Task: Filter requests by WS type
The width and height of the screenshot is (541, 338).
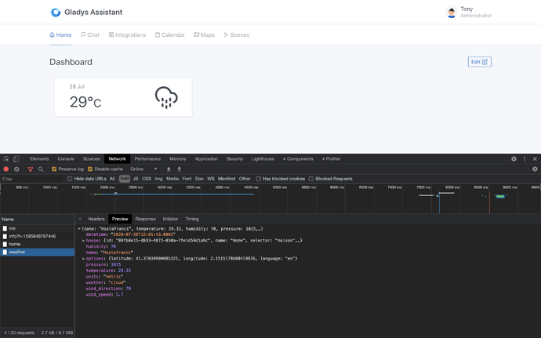Action: pyautogui.click(x=211, y=179)
